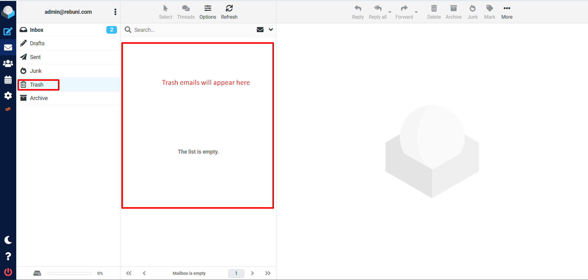The image size is (588, 280).
Task: Click the Refresh toolbar icon
Action: 229,12
